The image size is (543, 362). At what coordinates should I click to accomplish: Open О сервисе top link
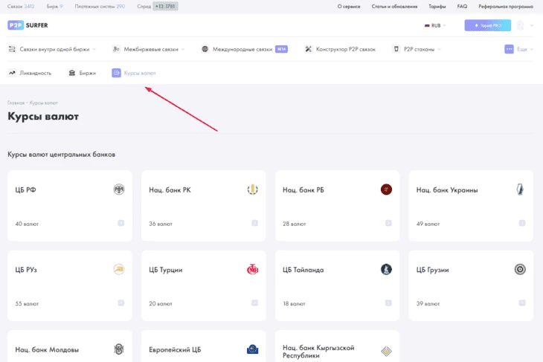(x=349, y=6)
